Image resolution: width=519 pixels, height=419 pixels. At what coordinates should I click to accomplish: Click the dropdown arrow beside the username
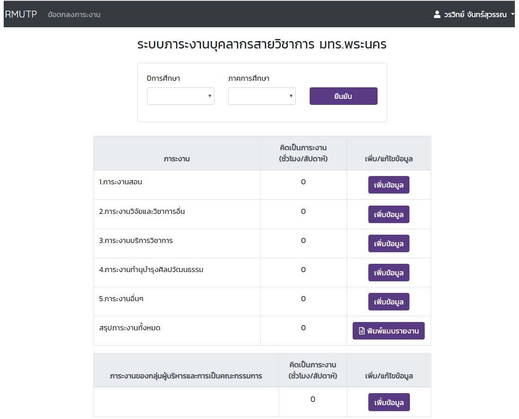(x=513, y=15)
